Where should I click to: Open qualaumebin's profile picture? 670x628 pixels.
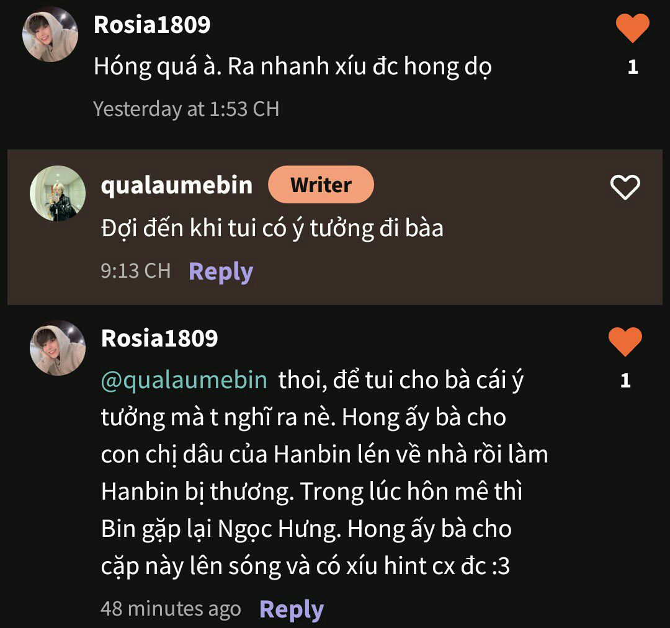(x=58, y=193)
